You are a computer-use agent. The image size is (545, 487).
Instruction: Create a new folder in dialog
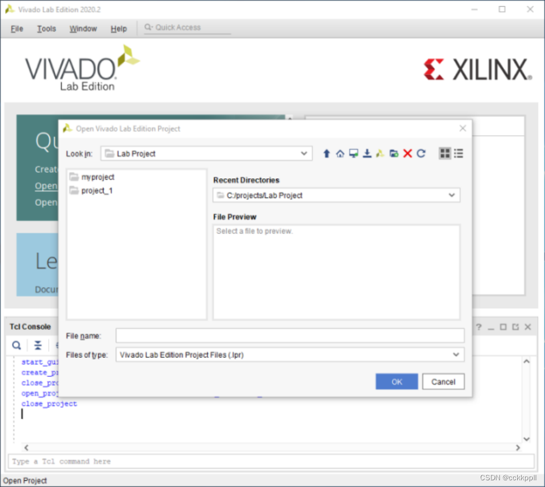point(394,153)
